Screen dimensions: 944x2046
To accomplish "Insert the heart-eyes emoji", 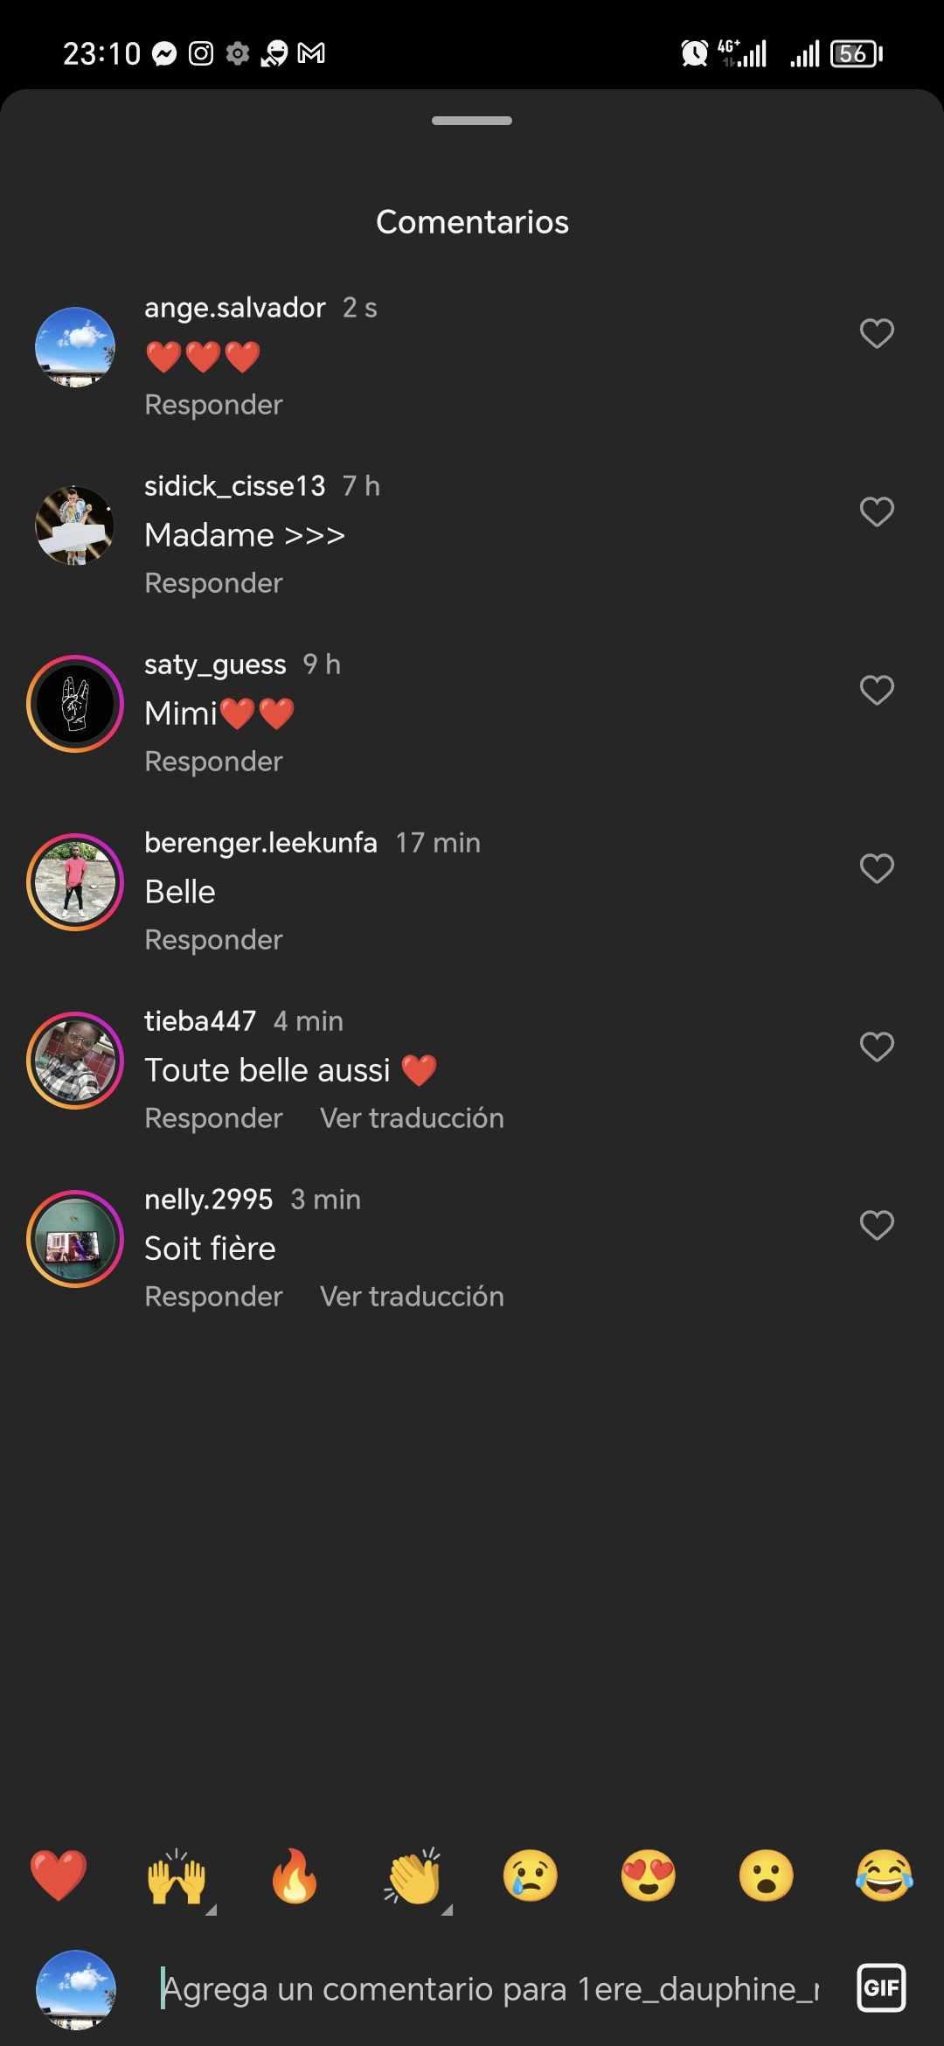I will coord(649,1875).
